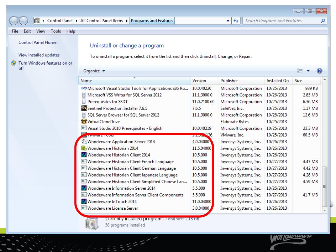Click the '7.6.5' version cell
Image resolution: width=336 pixels, height=252 pixels.
click(197, 108)
